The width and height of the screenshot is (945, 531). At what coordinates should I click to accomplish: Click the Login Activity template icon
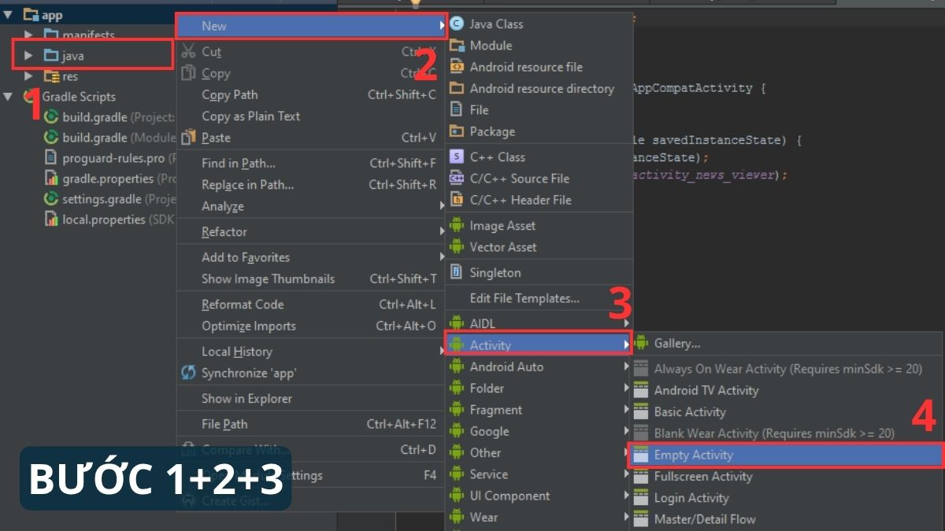point(641,498)
